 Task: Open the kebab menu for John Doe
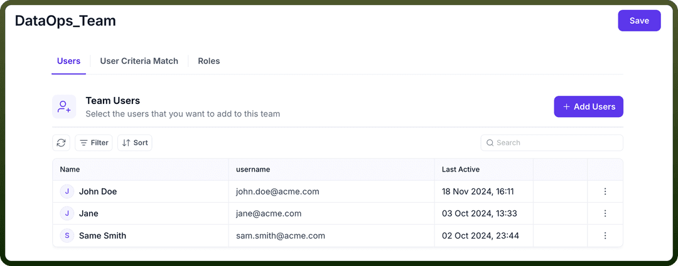click(x=605, y=192)
